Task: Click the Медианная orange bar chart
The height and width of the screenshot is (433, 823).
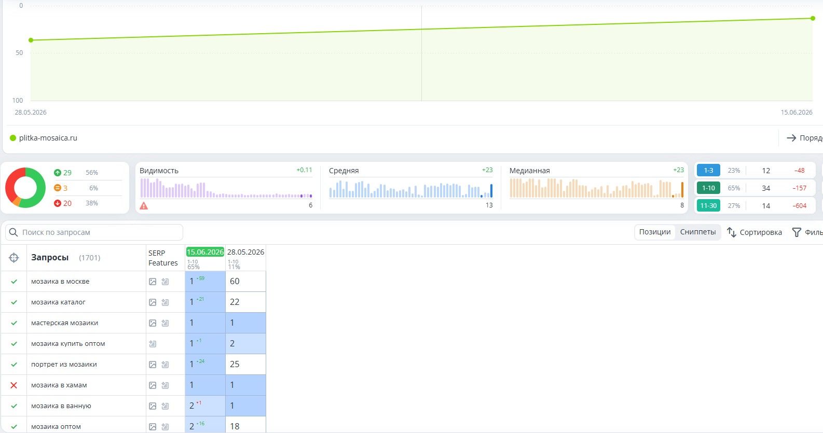Action: tap(597, 188)
